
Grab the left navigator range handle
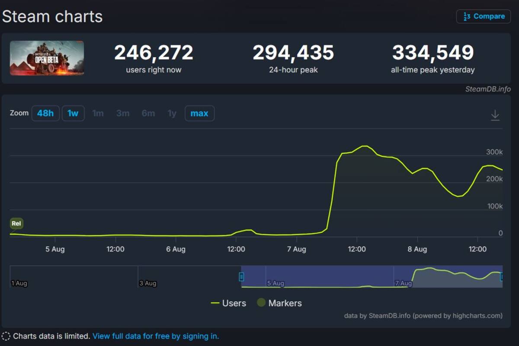pyautogui.click(x=242, y=277)
